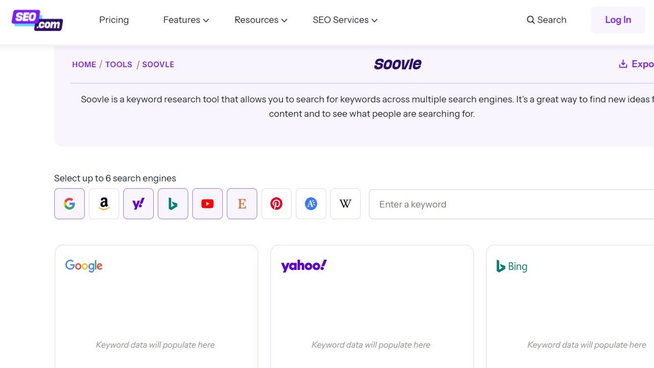Focus the Enter a keyword field
Viewport: 654px width, 368px height.
click(x=511, y=204)
